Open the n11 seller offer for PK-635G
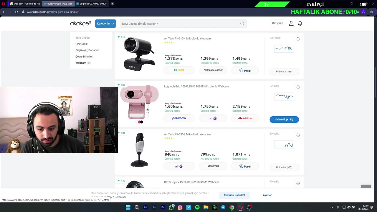Screen dimensions: 377x212 point(179,166)
